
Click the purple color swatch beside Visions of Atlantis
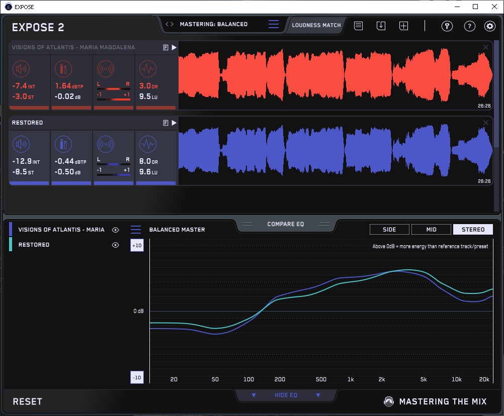pyautogui.click(x=11, y=229)
